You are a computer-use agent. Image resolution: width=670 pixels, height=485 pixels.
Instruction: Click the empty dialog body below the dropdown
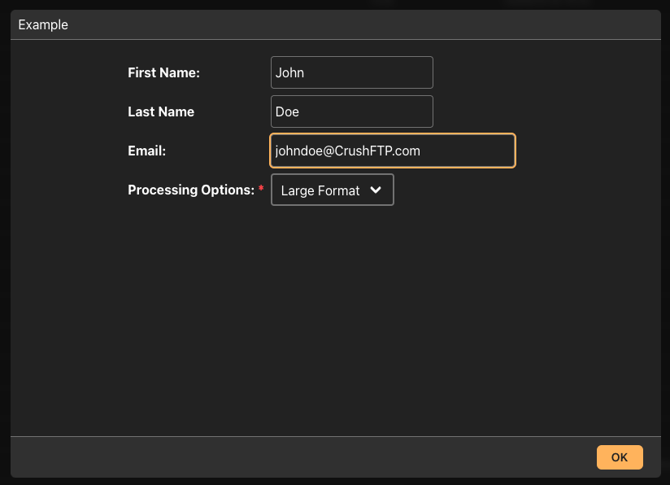point(336,321)
